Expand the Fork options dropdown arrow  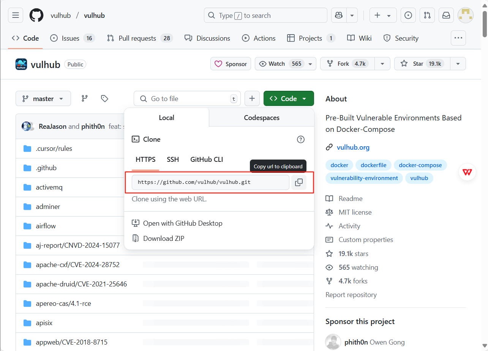click(382, 64)
